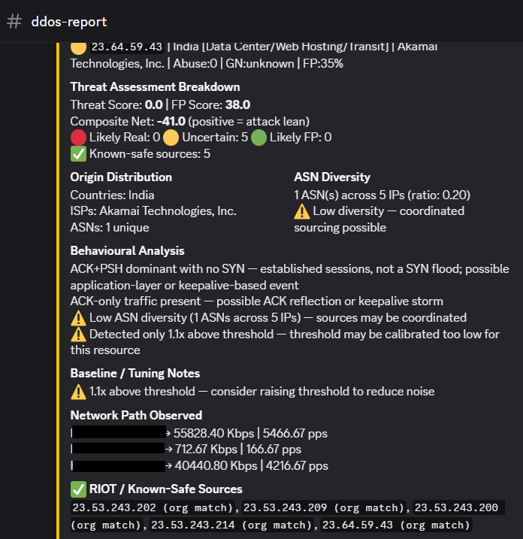Viewport: 523px width, 539px height.
Task: Click the warning emoji under Baseline / Tuning Notes
Action: point(78,391)
